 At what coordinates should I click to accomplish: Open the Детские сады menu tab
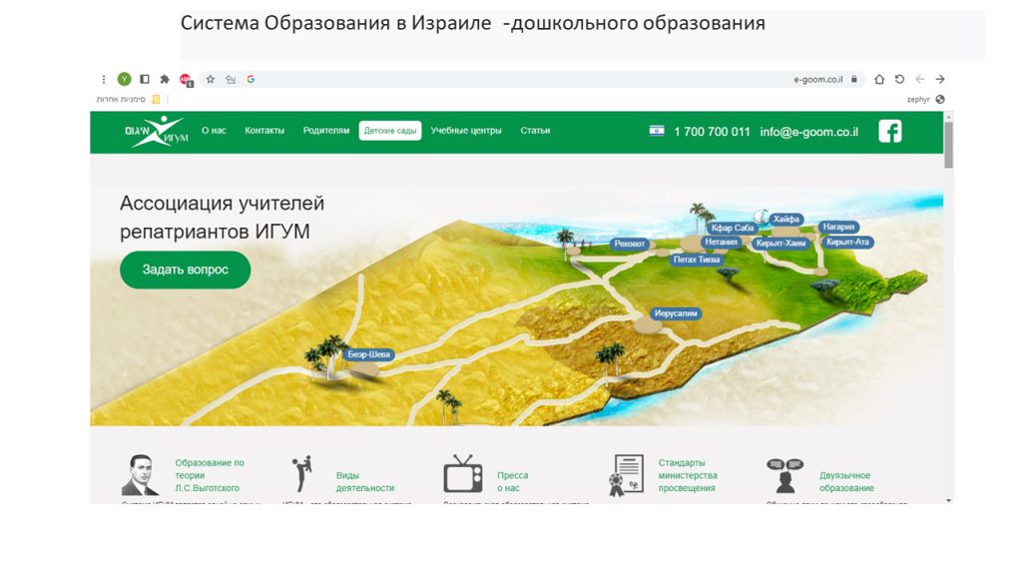(x=390, y=131)
